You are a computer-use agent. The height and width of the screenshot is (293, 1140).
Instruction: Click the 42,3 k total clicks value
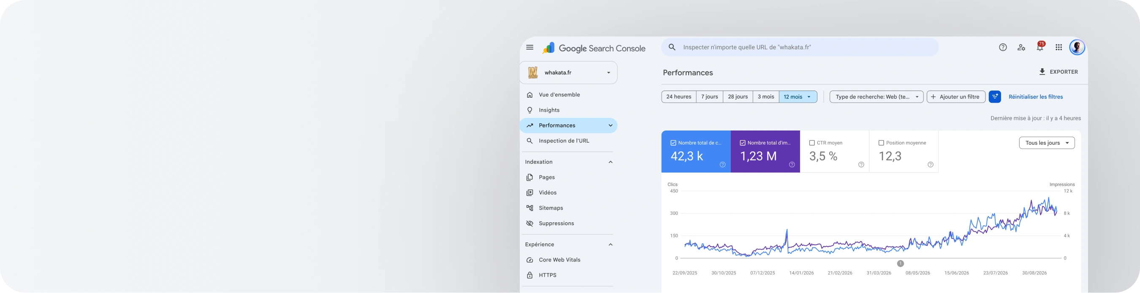(x=687, y=156)
